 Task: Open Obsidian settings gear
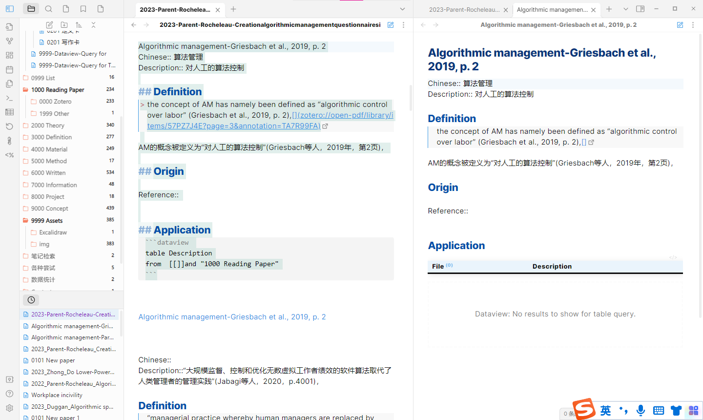[9, 408]
